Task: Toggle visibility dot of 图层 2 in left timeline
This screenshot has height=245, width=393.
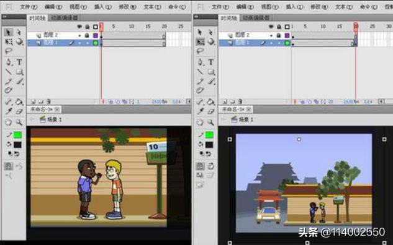Action: coord(79,36)
